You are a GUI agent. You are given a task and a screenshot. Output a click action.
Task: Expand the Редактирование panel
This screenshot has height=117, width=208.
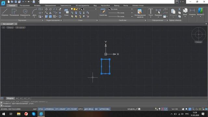(x=61, y=20)
